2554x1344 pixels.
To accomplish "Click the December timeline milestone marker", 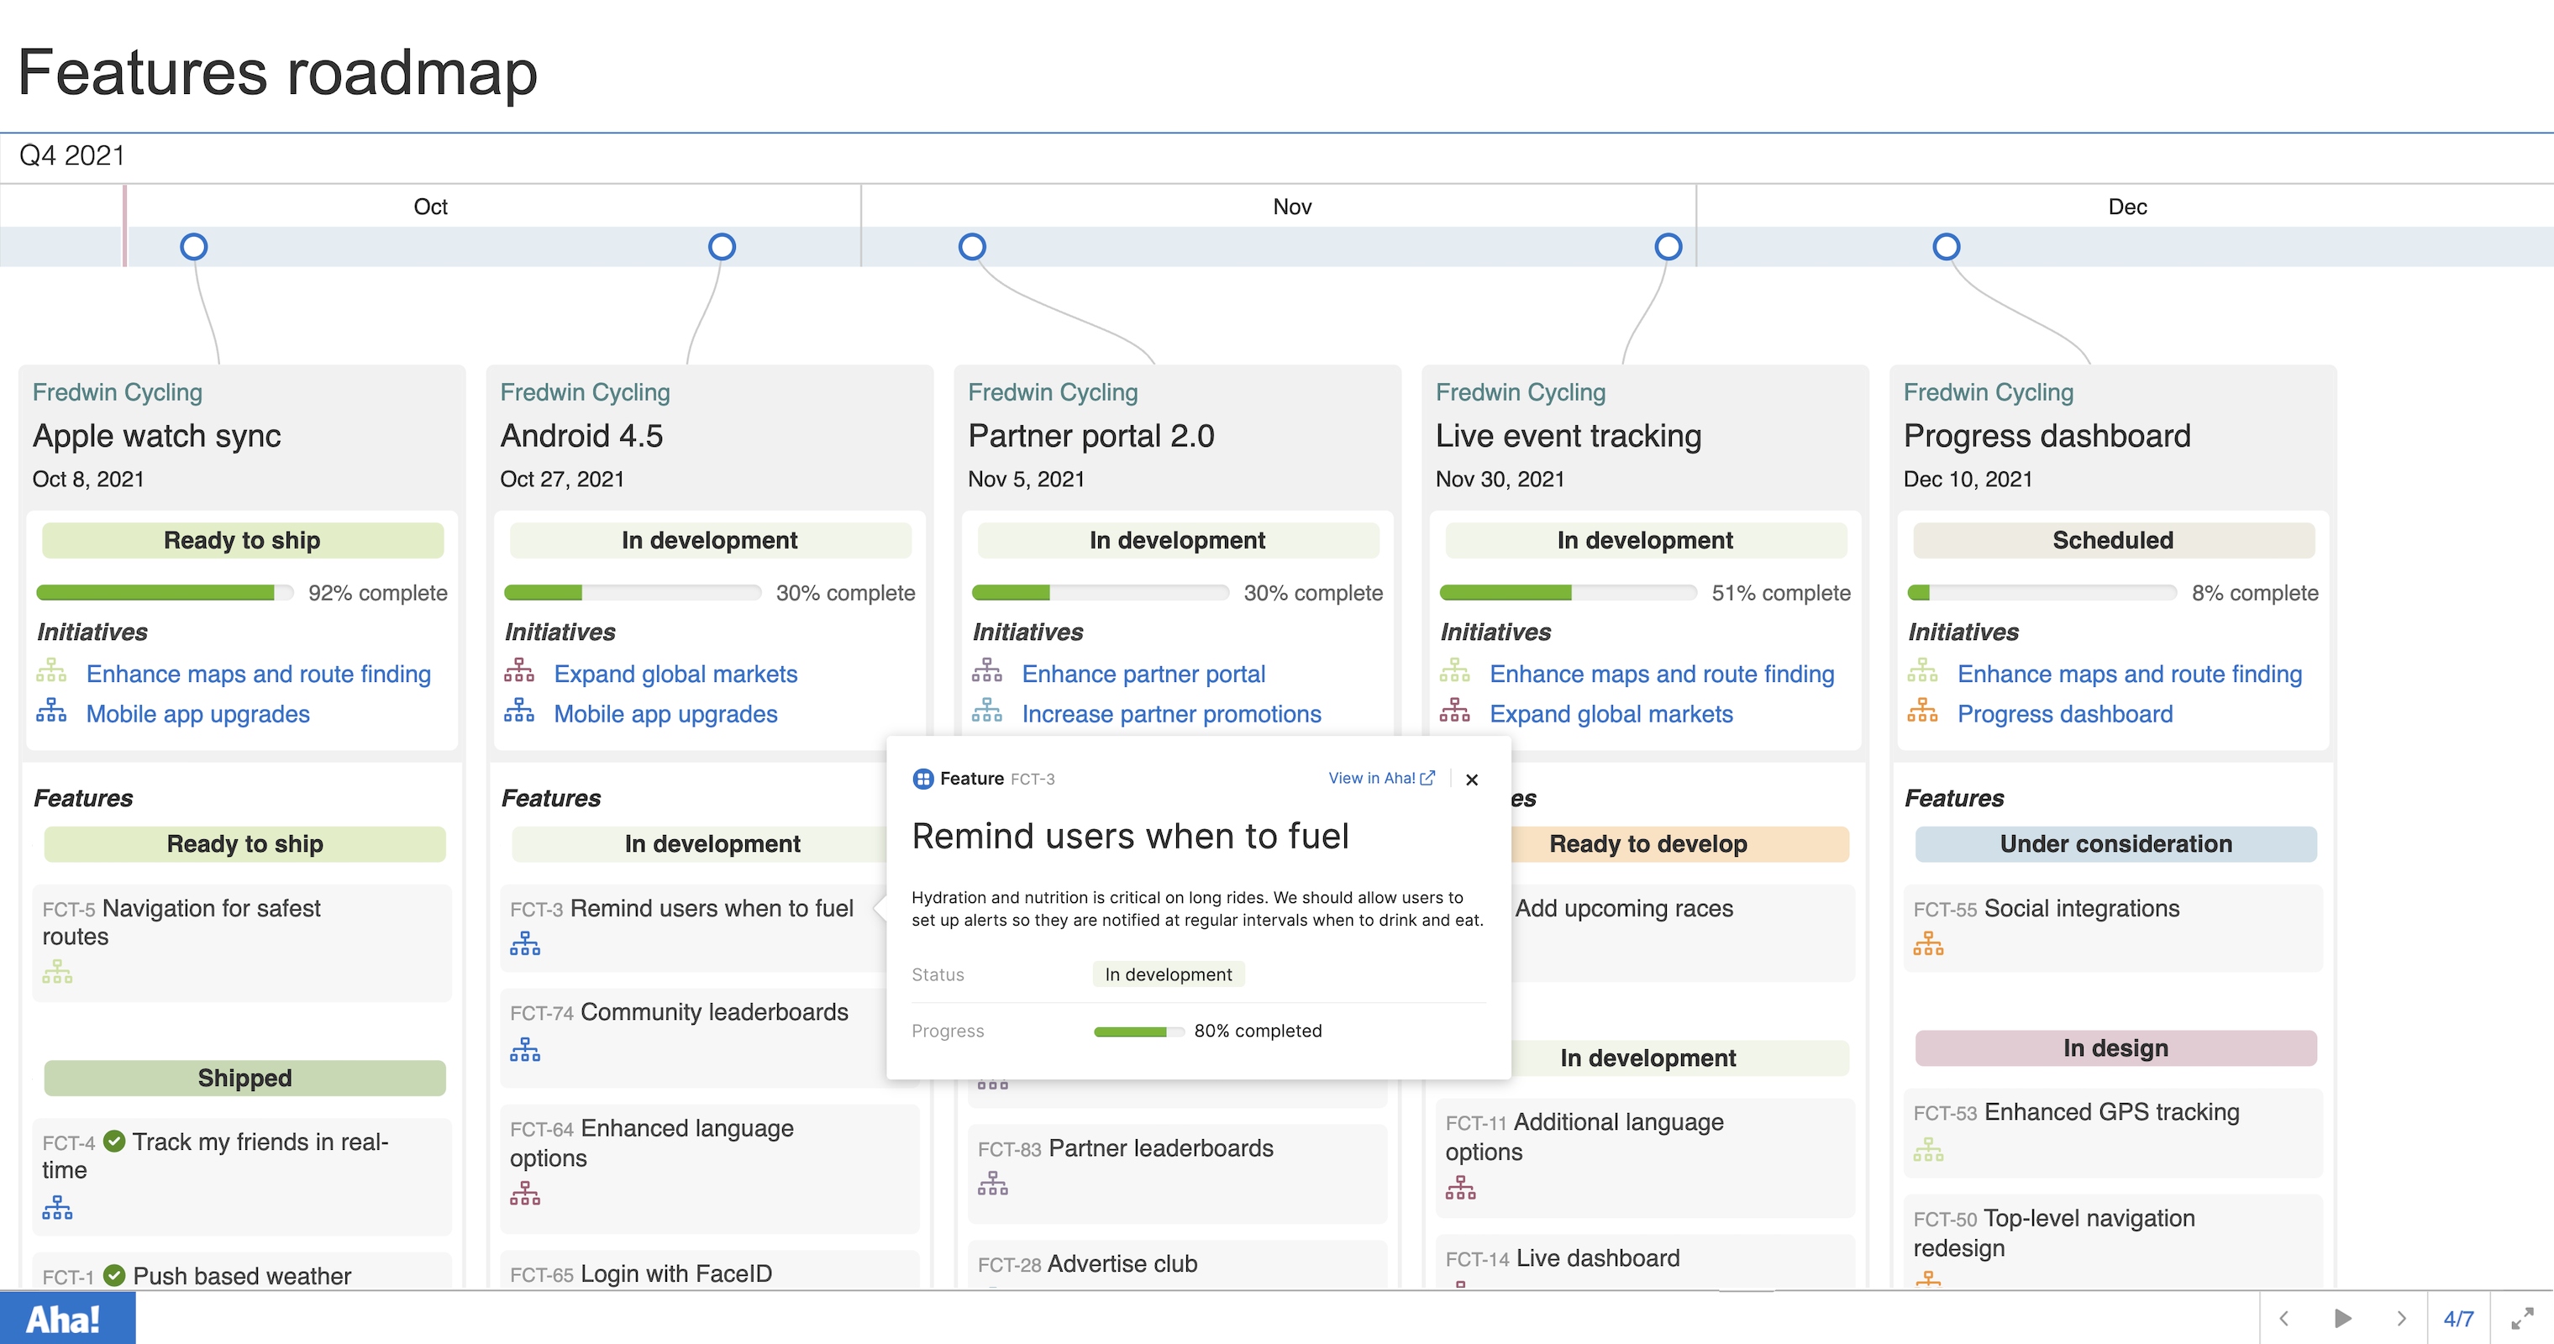I will (x=1947, y=247).
